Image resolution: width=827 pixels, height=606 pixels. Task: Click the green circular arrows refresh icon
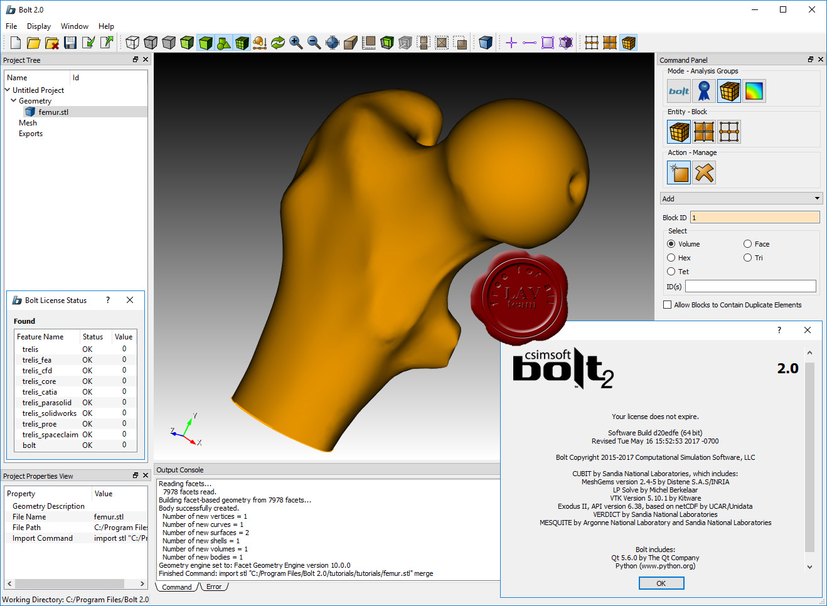[278, 43]
